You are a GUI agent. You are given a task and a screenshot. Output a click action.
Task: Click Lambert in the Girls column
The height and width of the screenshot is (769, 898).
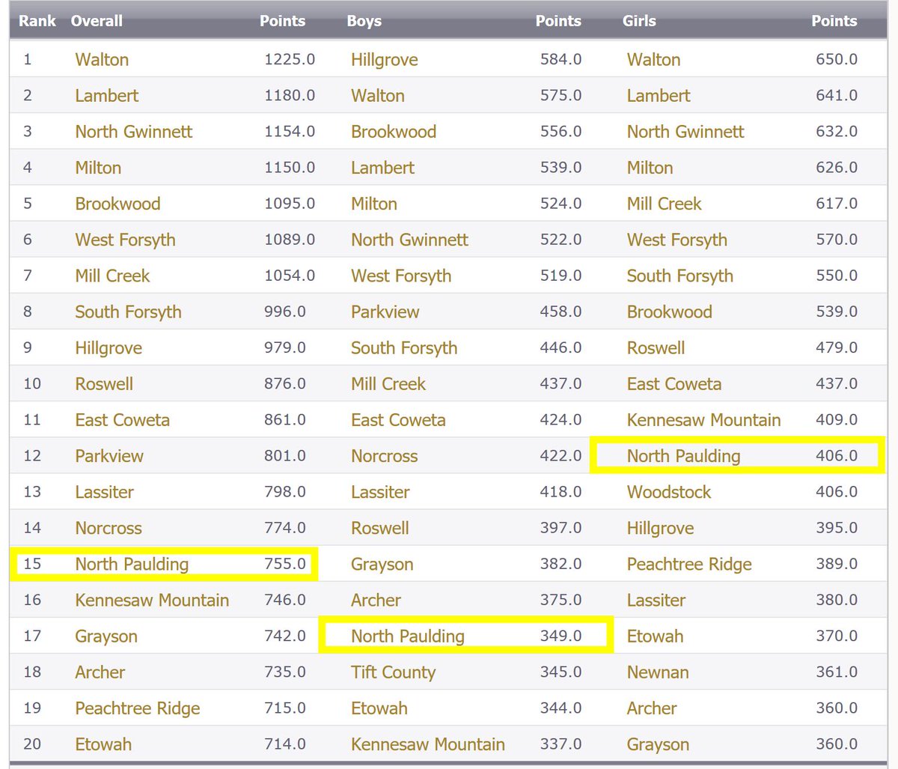pos(659,96)
